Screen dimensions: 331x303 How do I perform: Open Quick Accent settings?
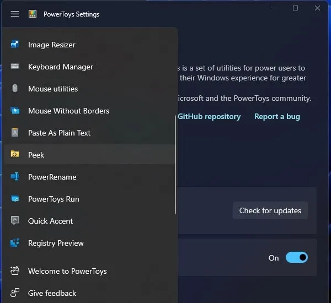pos(90,221)
